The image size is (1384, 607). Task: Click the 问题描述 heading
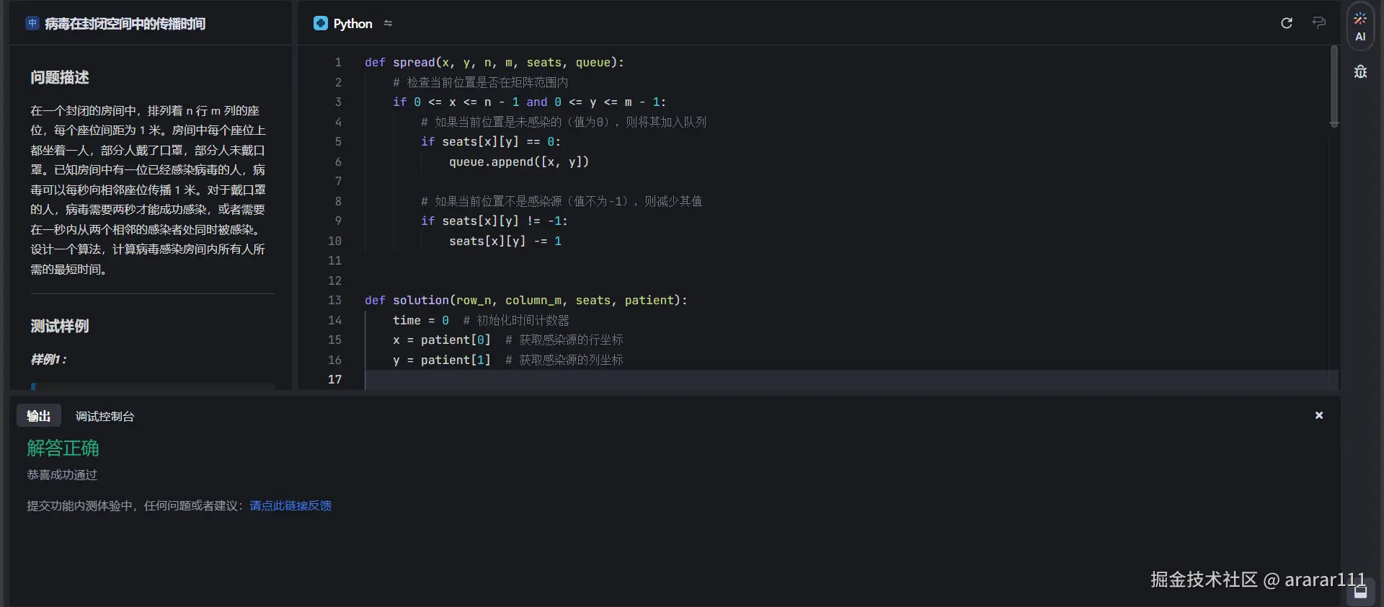[x=60, y=77]
